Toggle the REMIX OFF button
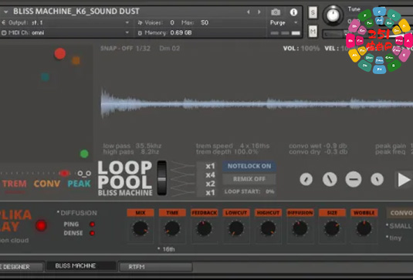 pos(249,179)
